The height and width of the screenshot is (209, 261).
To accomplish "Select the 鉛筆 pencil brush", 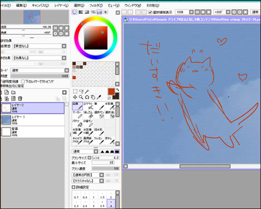I will tap(77, 106).
